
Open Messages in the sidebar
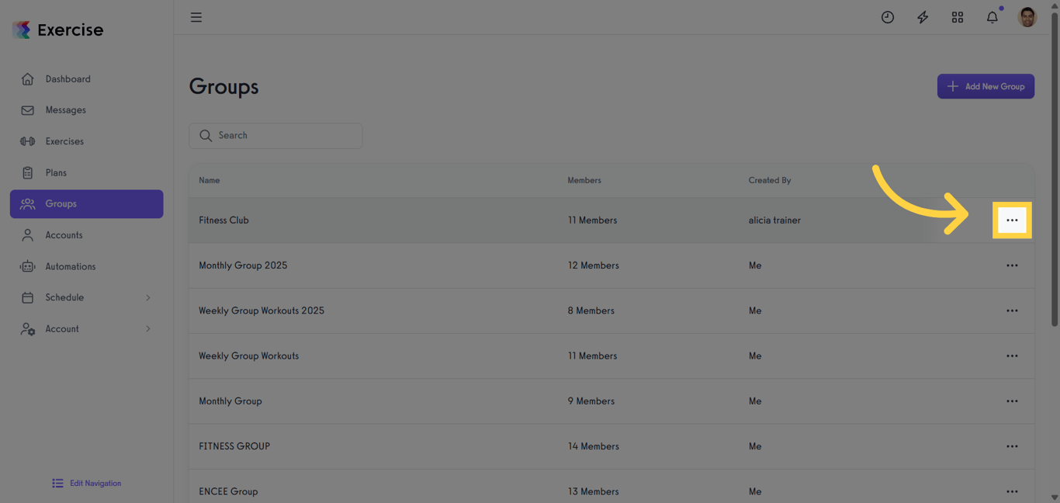65,110
